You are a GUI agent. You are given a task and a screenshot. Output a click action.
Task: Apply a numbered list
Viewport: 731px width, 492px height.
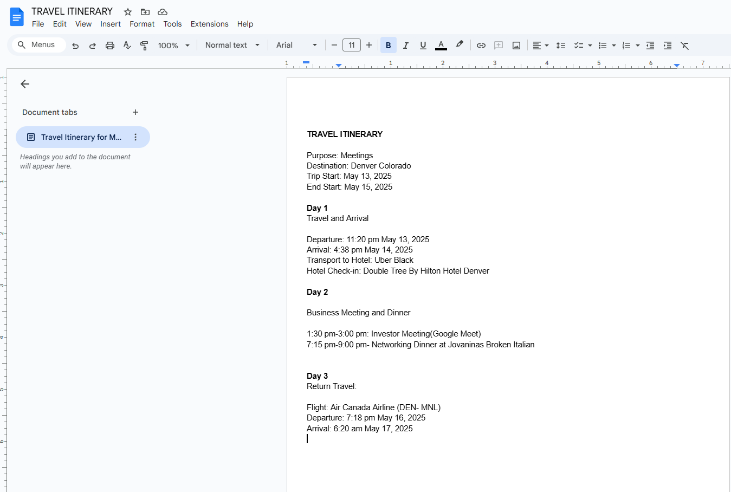pyautogui.click(x=626, y=46)
